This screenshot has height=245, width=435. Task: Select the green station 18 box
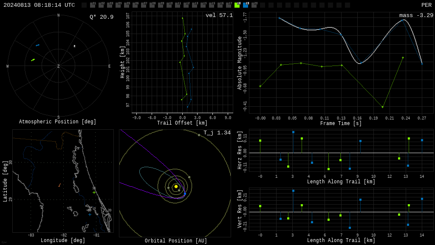[237, 5]
